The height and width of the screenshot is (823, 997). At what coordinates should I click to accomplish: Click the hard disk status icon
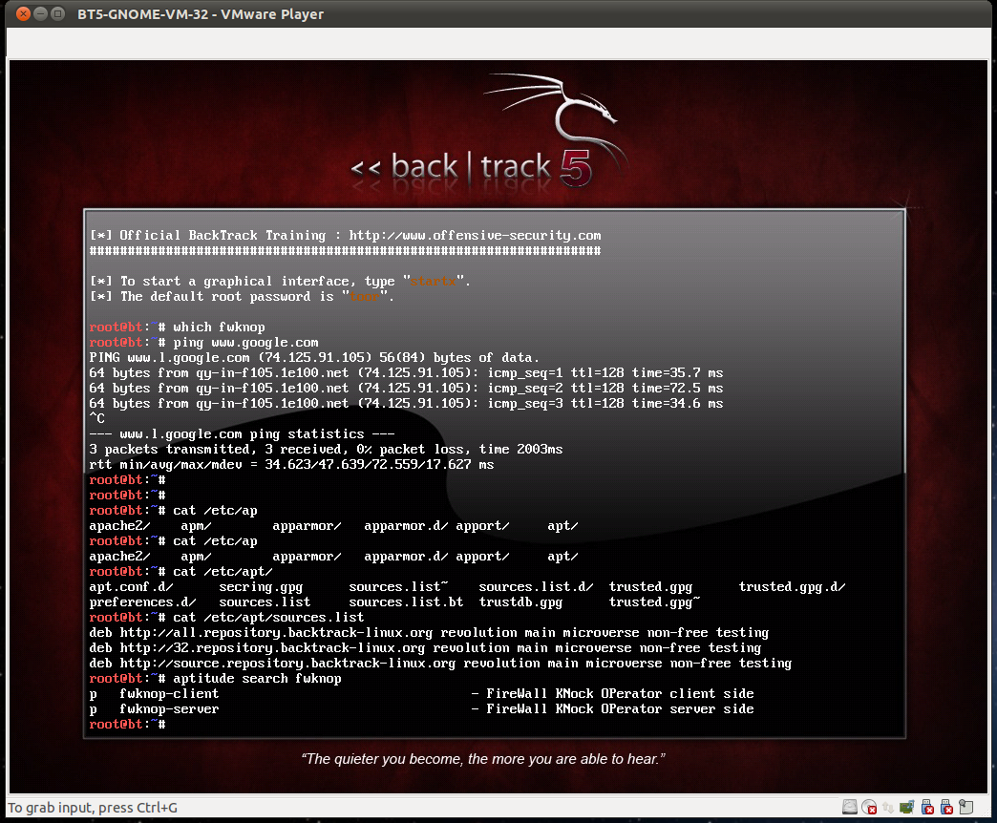pyautogui.click(x=850, y=807)
